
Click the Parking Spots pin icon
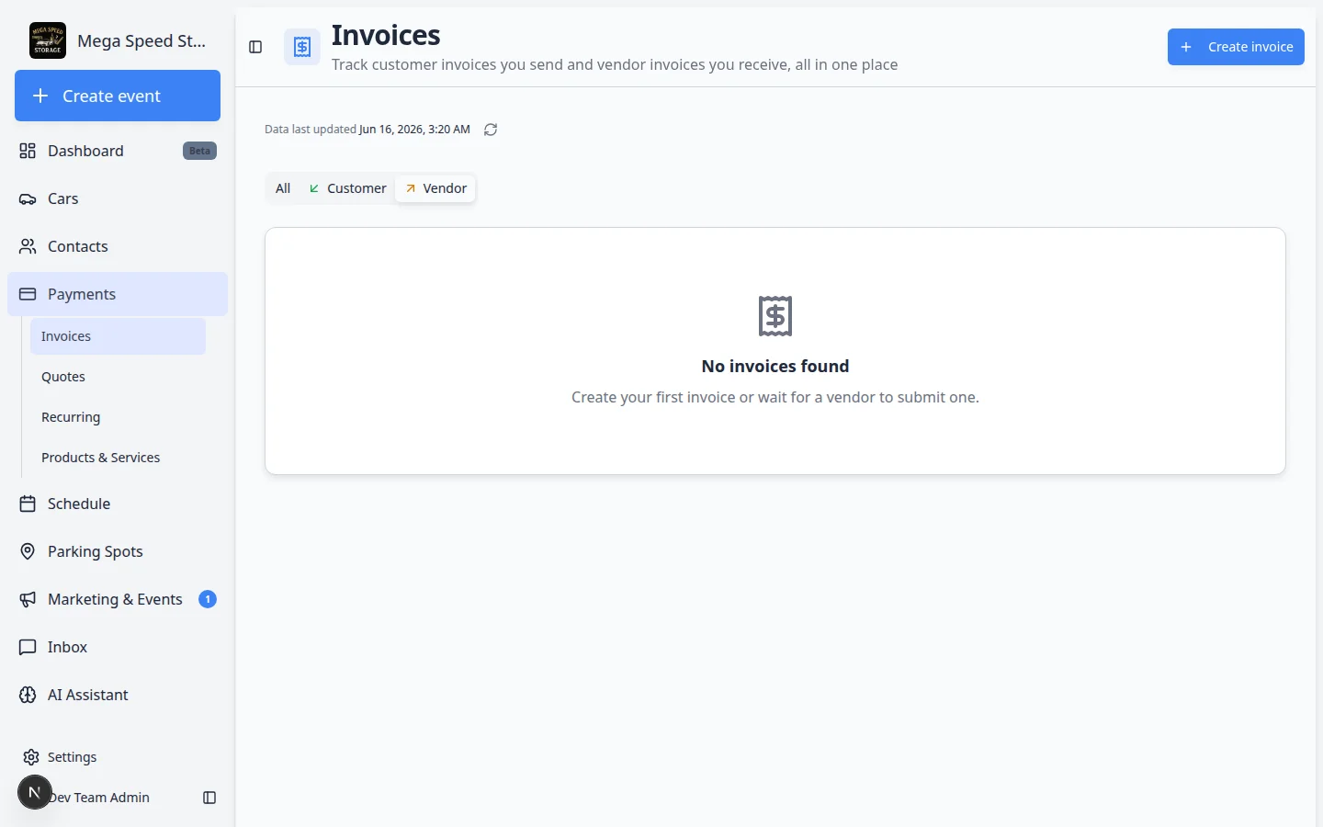[x=28, y=551]
